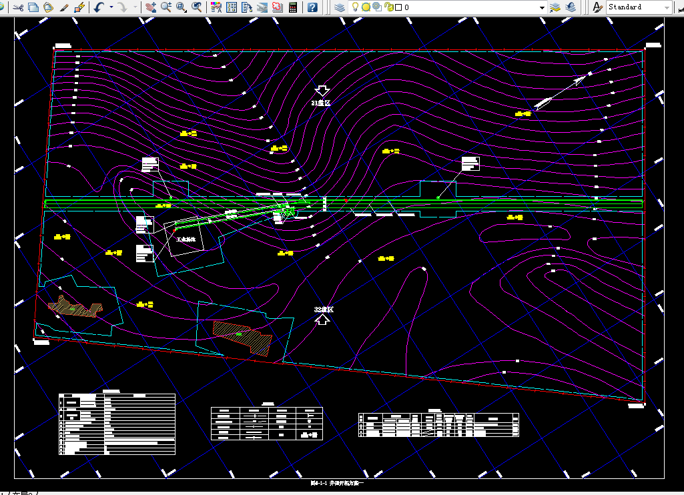The width and height of the screenshot is (684, 495).
Task: Open the redo history dropdown arrow
Action: (135, 7)
